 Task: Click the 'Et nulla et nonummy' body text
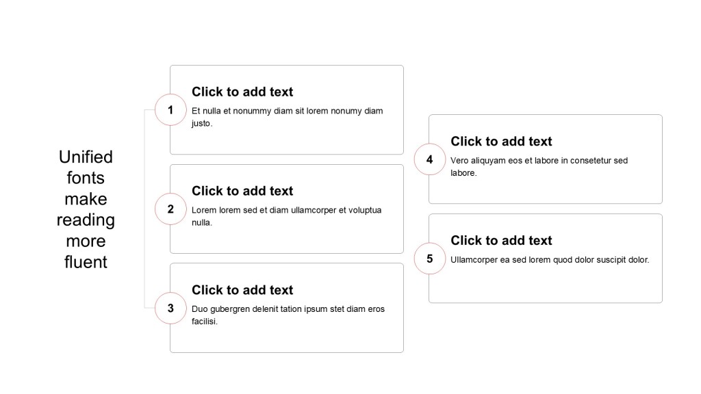pyautogui.click(x=288, y=117)
